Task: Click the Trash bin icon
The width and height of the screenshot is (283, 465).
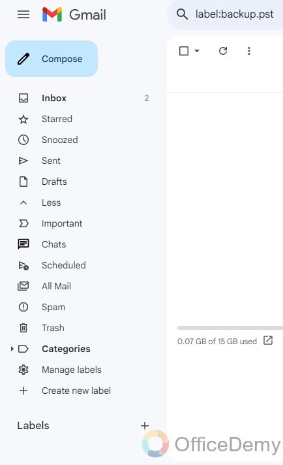Action: point(23,328)
